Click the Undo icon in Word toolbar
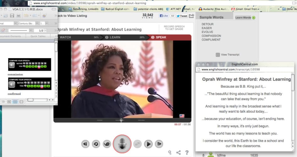 pos(26,15)
